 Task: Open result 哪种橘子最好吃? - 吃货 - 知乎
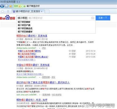(x=32, y=100)
